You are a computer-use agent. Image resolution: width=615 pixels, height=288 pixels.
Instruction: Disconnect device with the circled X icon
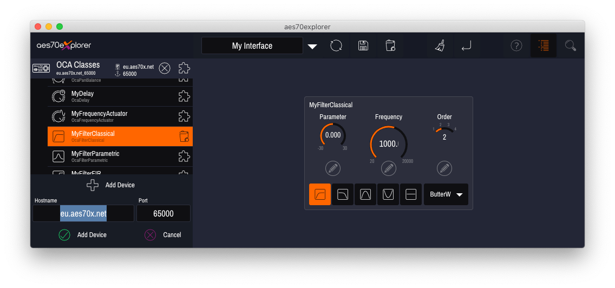coord(165,68)
